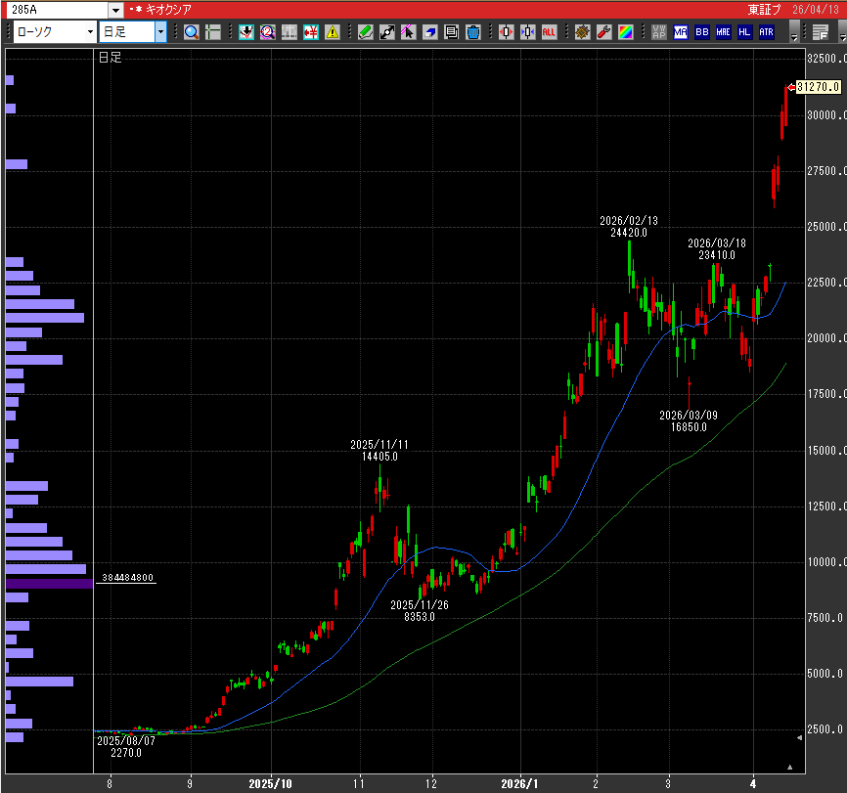Open the rainbow color settings icon

[x=626, y=32]
